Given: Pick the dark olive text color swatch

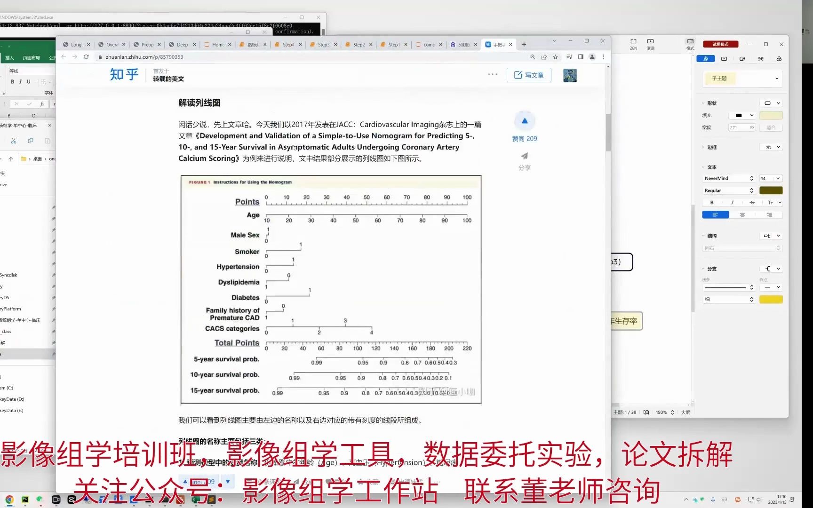Looking at the screenshot, I should tap(771, 190).
